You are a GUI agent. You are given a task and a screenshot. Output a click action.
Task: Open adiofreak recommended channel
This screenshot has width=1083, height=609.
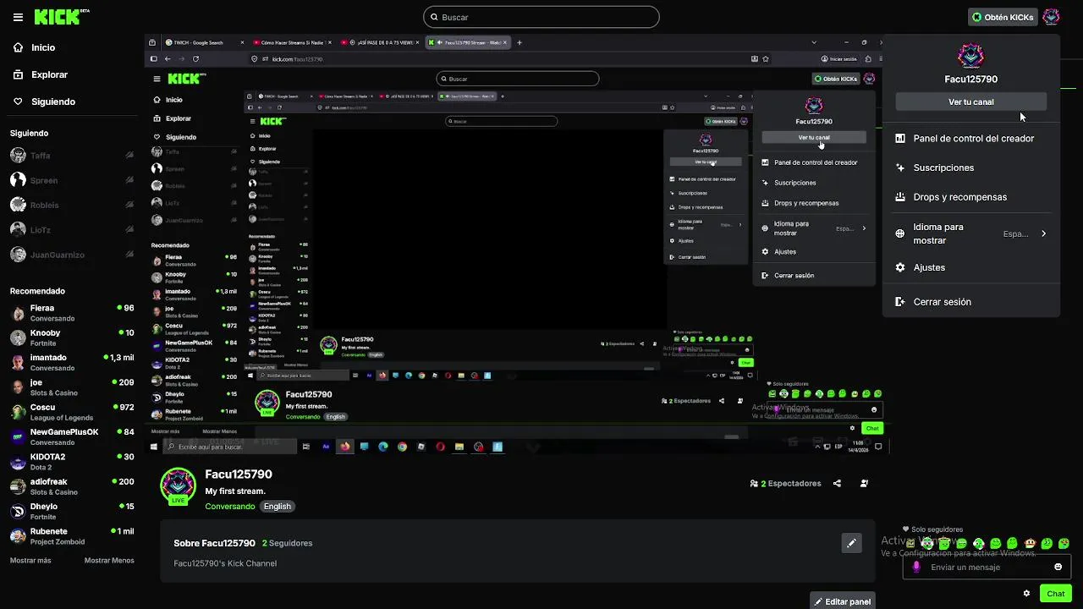pos(71,486)
